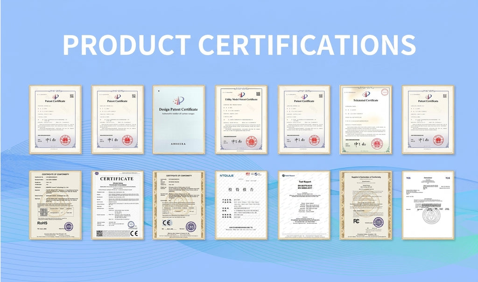This screenshot has height=282, width=478.
Task: Open the Design Patent Certificate thumbnail
Action: click(179, 120)
